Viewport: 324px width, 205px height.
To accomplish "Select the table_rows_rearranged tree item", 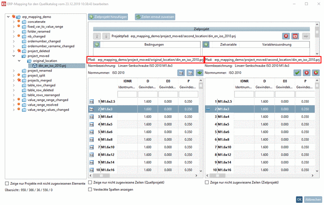I will (x=44, y=95).
